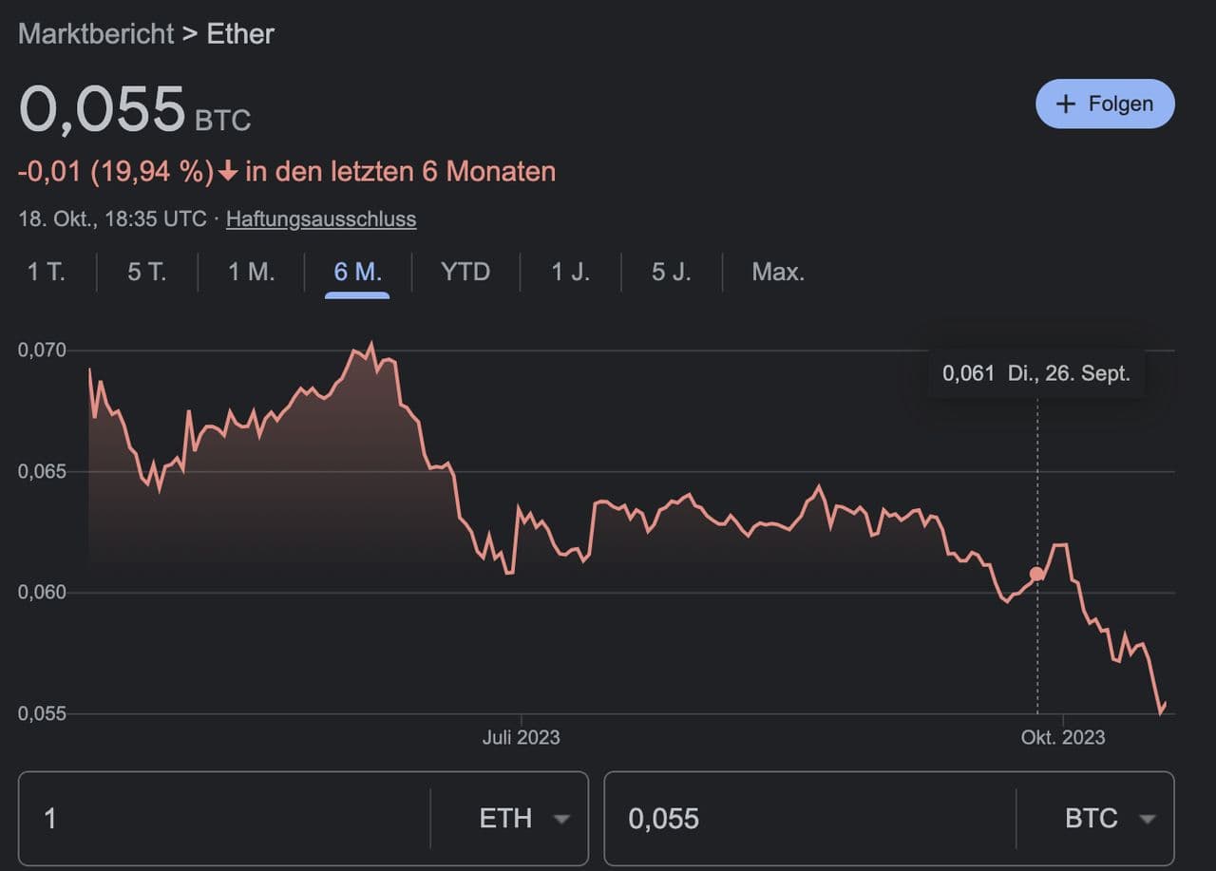Click the plus Folgen button
Screen dimensions: 1216x871
point(1105,104)
